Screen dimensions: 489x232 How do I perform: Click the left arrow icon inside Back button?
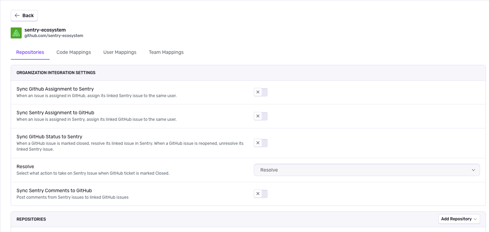17,15
